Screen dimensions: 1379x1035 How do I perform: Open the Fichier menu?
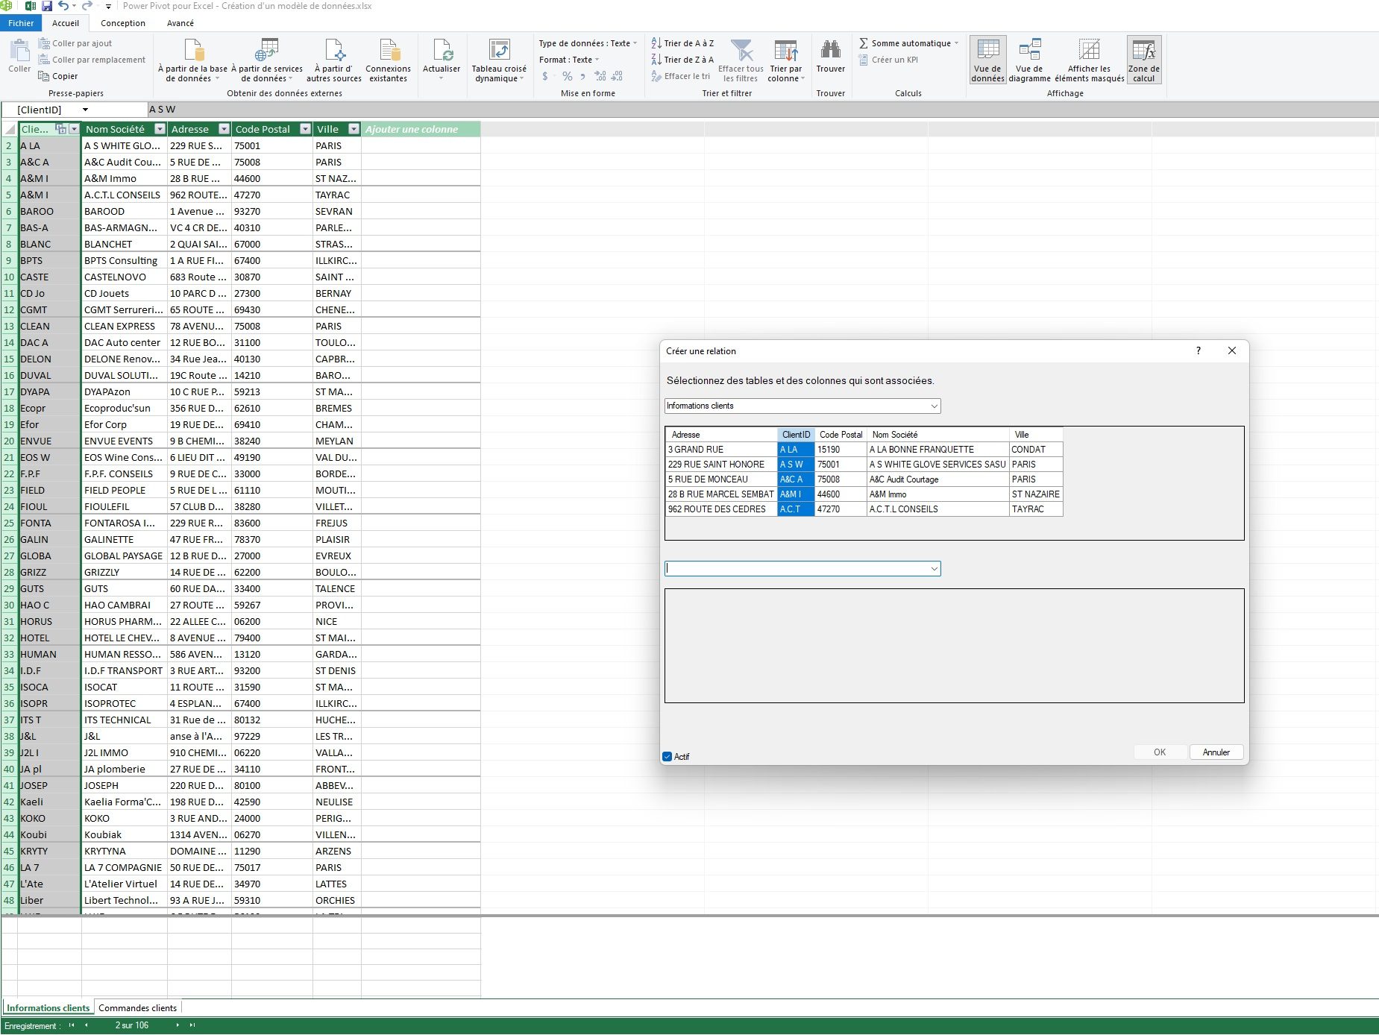point(21,23)
